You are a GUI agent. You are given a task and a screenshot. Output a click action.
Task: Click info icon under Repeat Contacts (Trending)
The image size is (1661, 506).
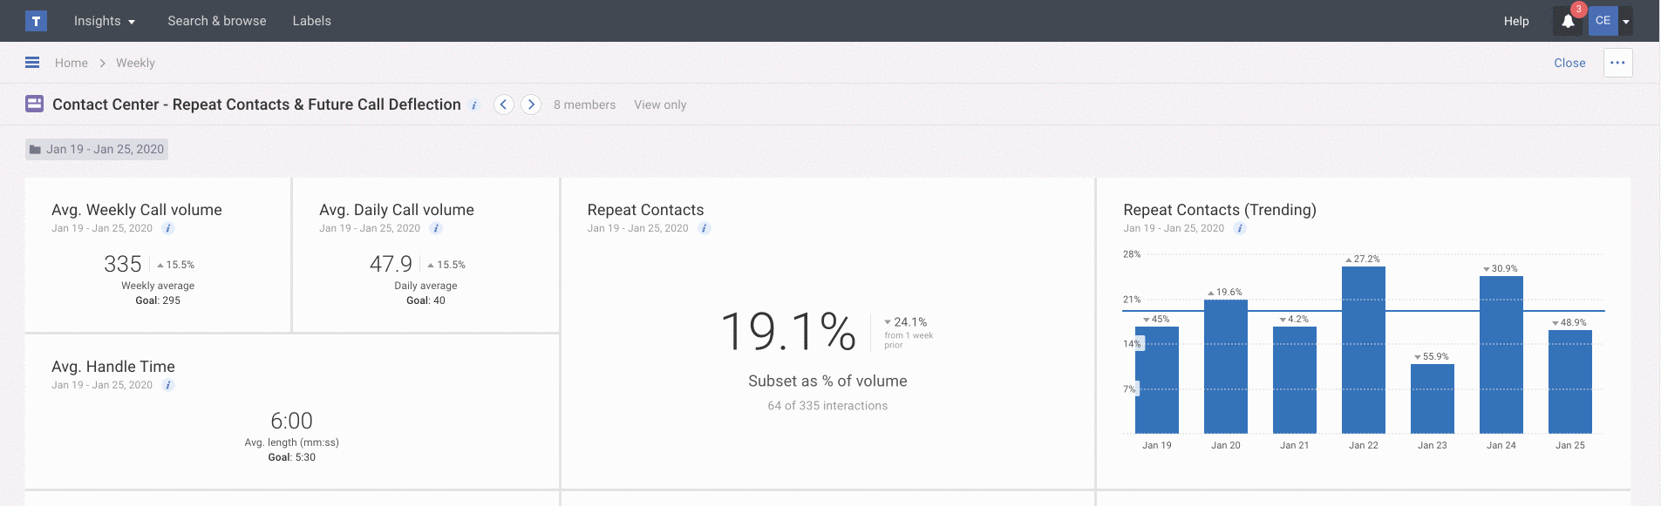click(1240, 228)
